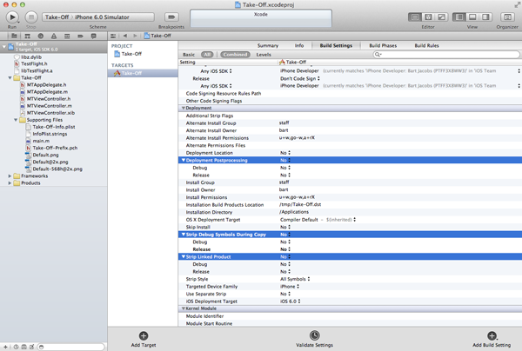Toggle the Debug area view icon

[472, 17]
